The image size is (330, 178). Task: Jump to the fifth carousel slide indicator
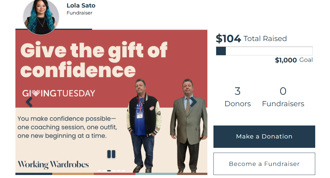[x=119, y=171]
